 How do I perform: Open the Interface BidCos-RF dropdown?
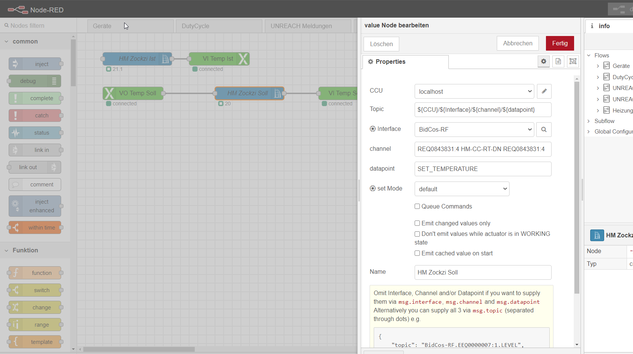click(x=474, y=129)
